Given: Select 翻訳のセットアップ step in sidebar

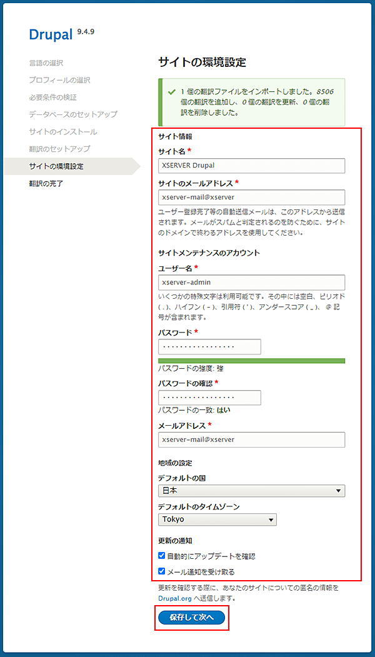Looking at the screenshot, I should [59, 149].
